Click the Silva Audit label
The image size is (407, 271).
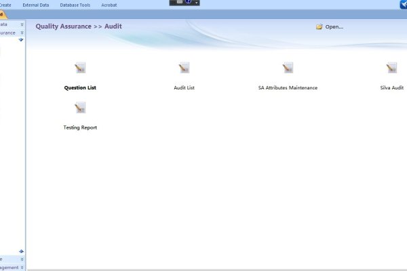[391, 87]
